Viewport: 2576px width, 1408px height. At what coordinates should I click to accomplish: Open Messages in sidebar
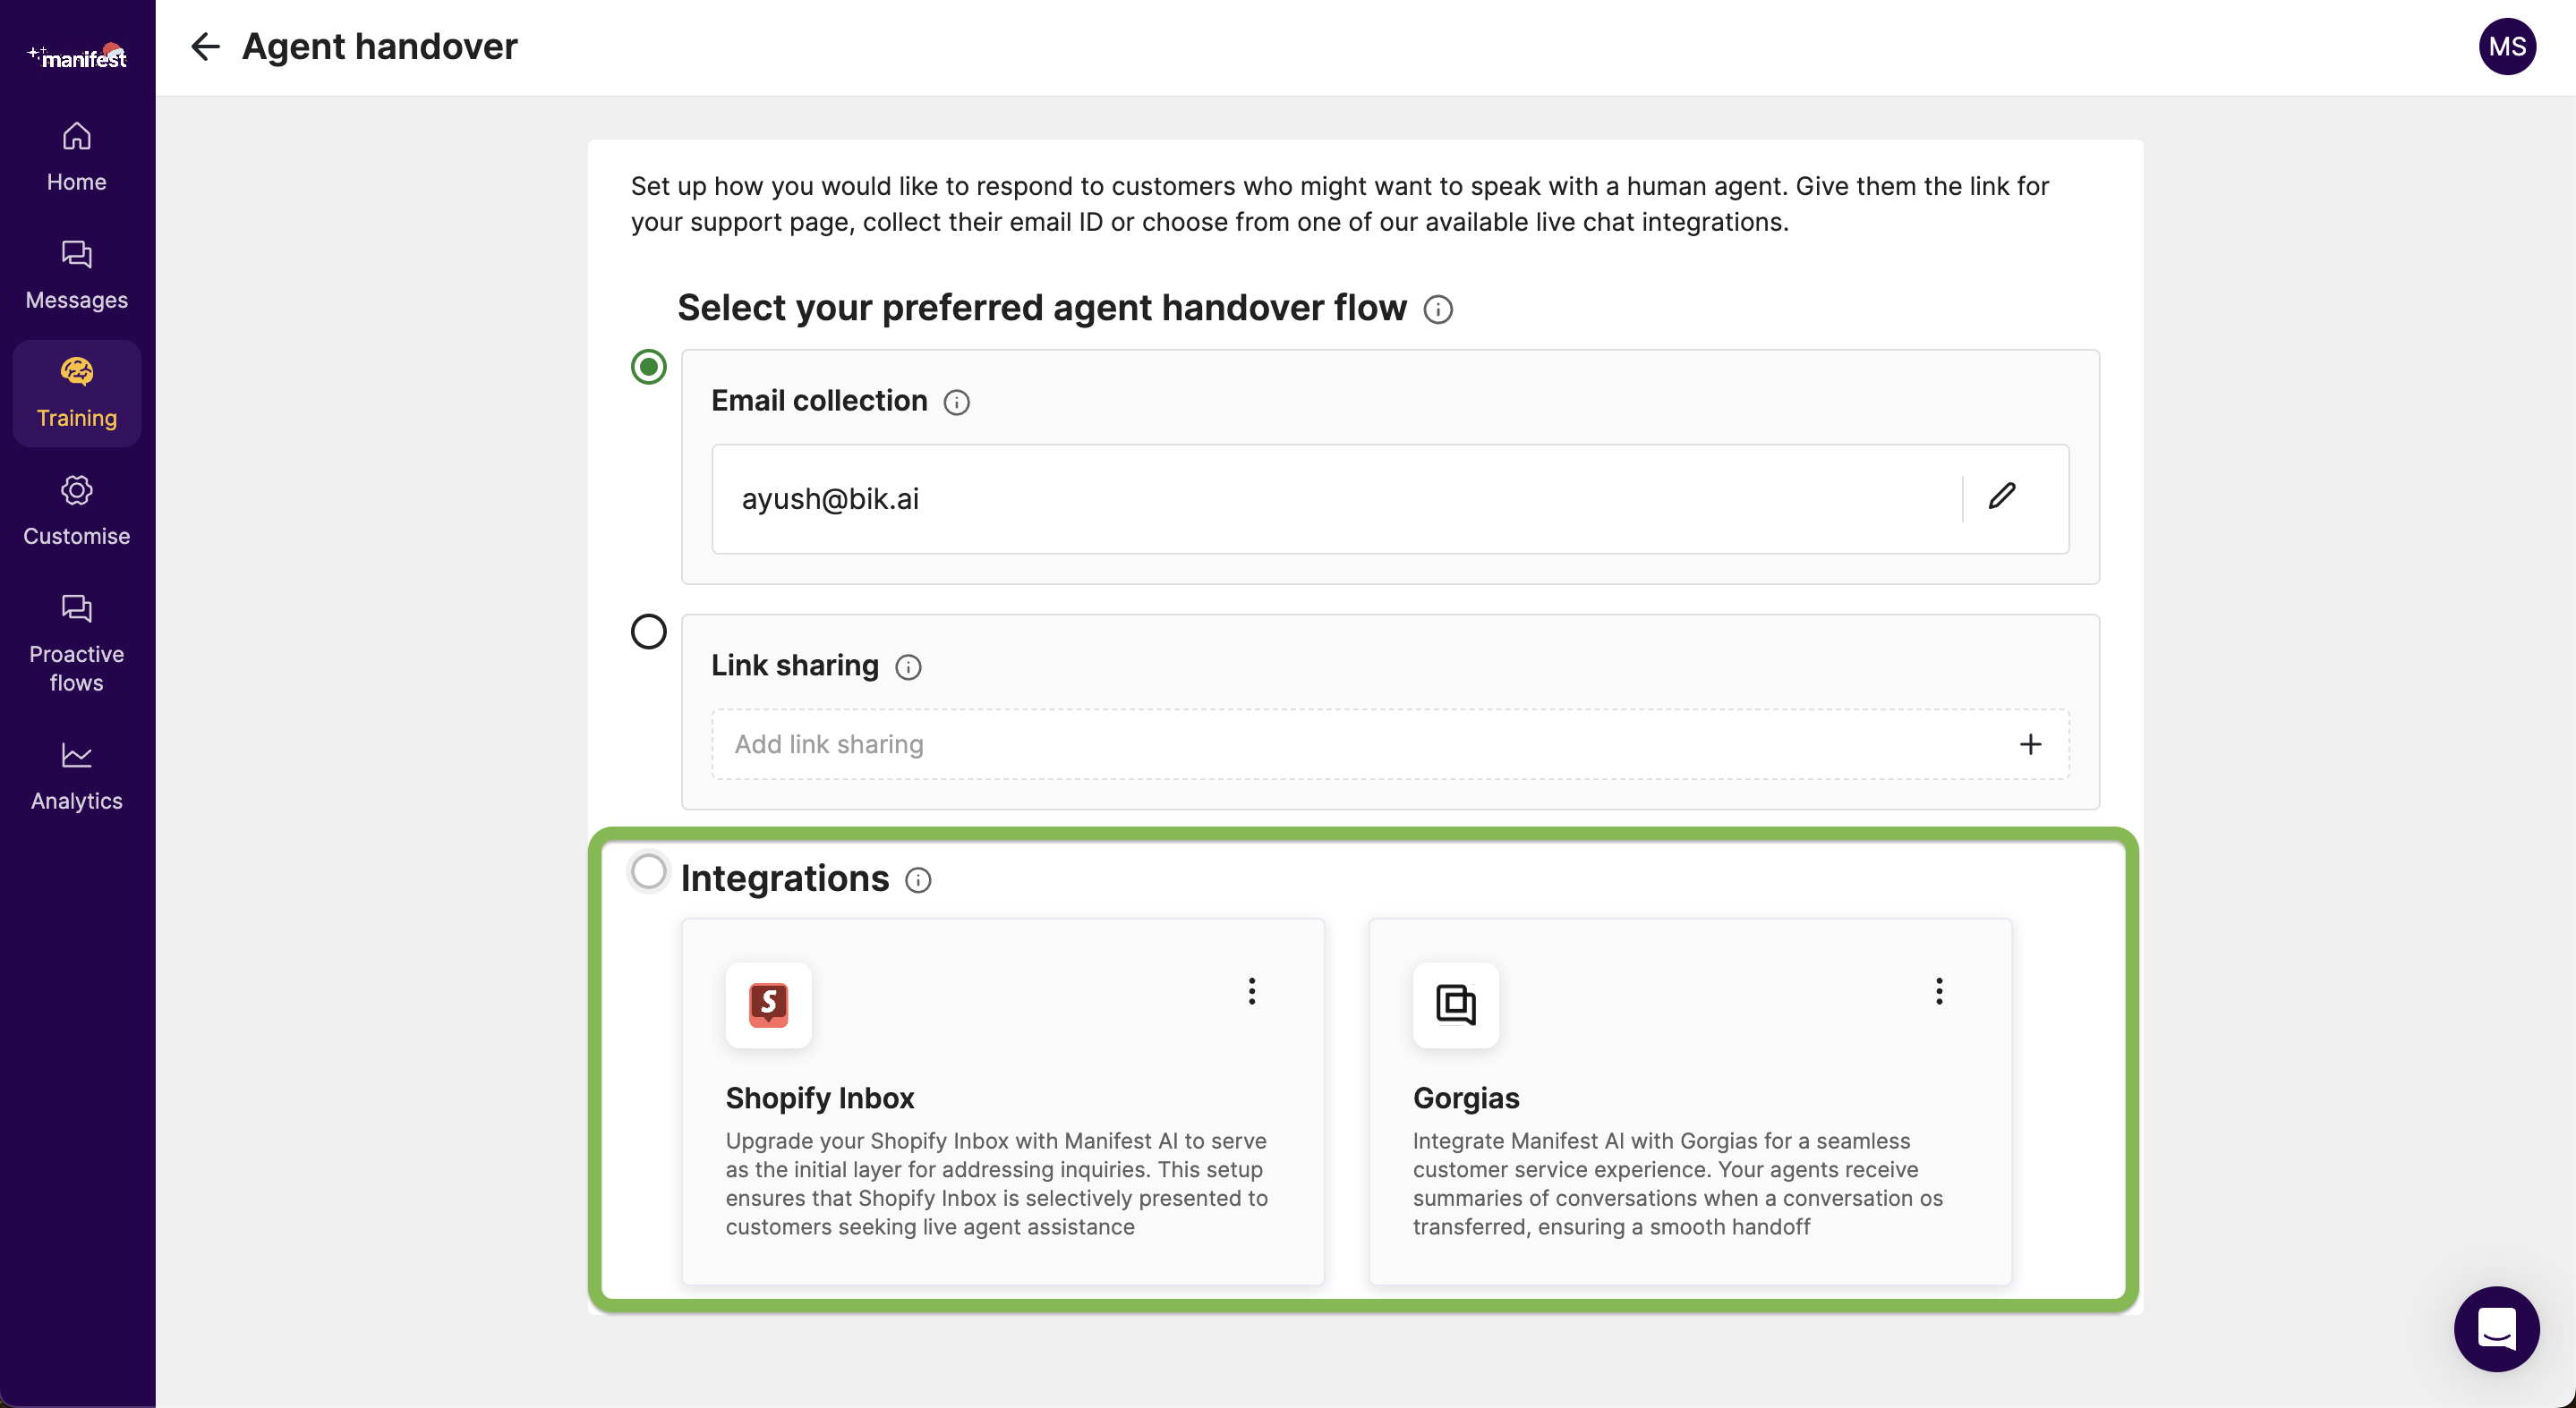[x=77, y=275]
